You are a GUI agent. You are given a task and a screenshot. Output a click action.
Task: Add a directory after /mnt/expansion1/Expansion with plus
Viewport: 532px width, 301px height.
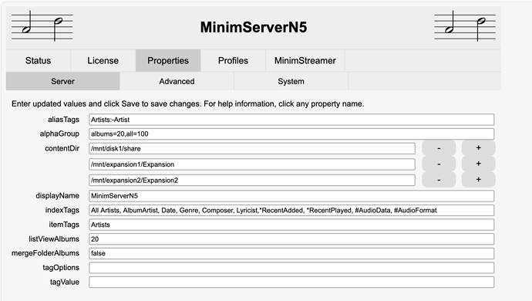[x=478, y=164]
